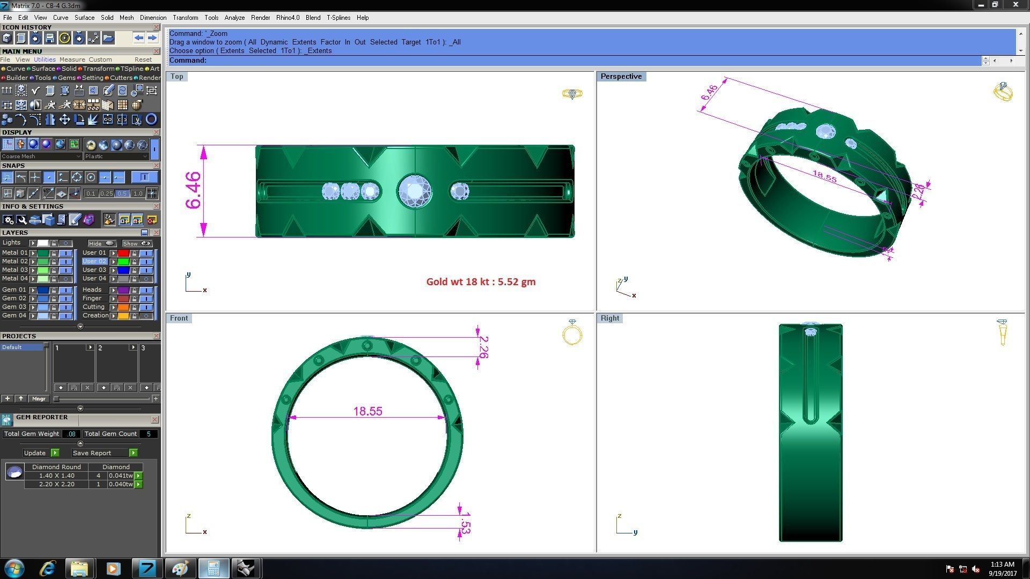Click the red User 01 color swatch

coord(123,253)
